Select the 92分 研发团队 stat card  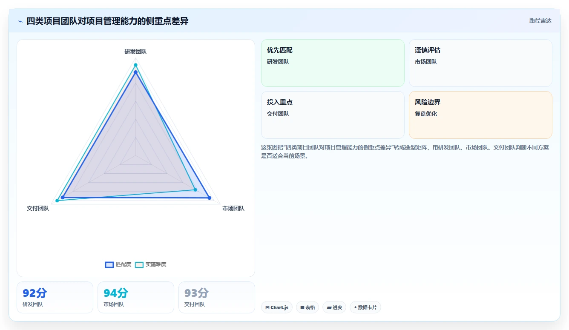[x=55, y=297]
